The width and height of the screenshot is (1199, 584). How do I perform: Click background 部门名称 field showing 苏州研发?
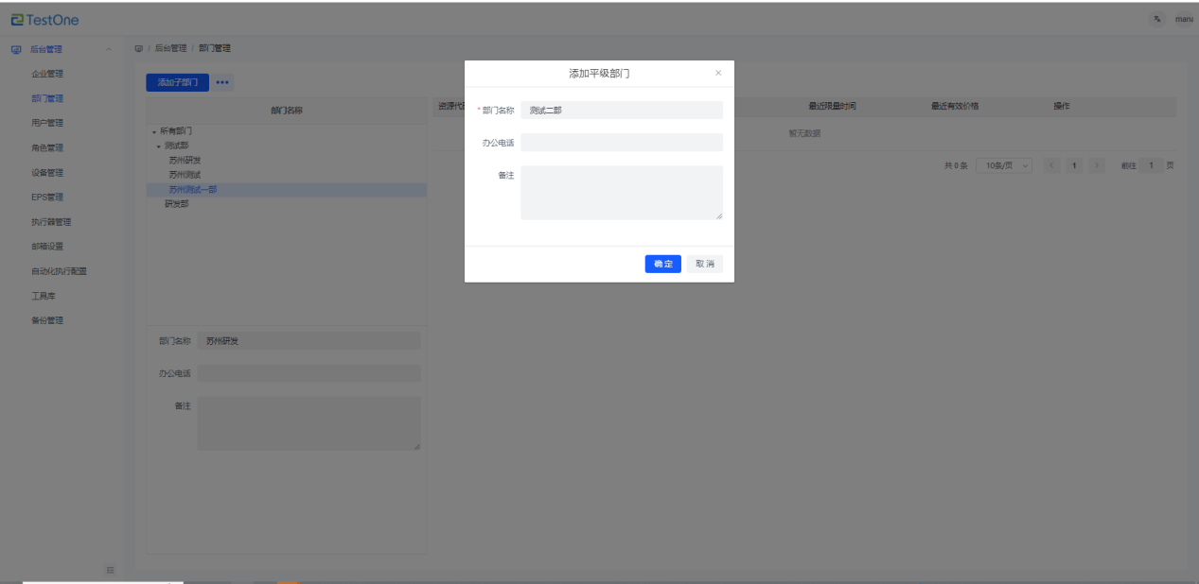(x=309, y=341)
